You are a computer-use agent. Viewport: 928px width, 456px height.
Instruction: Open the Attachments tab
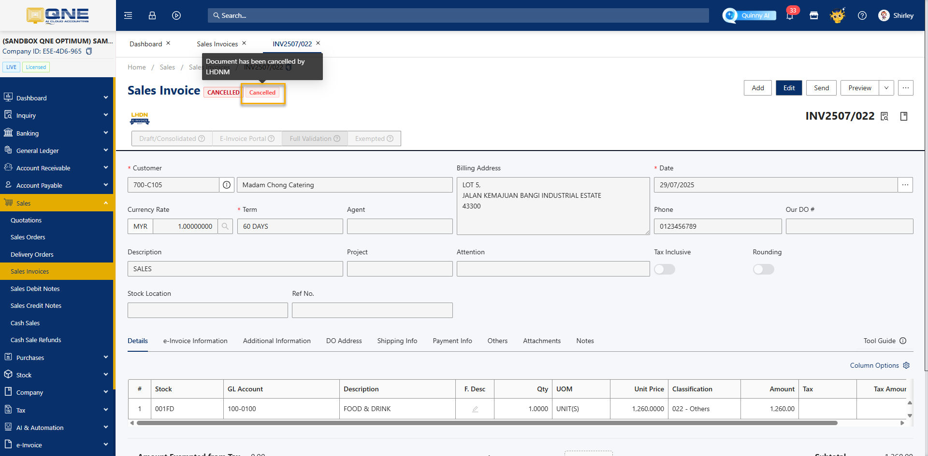coord(542,341)
